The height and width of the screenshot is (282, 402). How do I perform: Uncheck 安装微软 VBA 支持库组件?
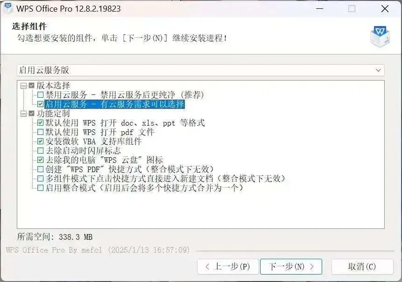[x=40, y=141]
